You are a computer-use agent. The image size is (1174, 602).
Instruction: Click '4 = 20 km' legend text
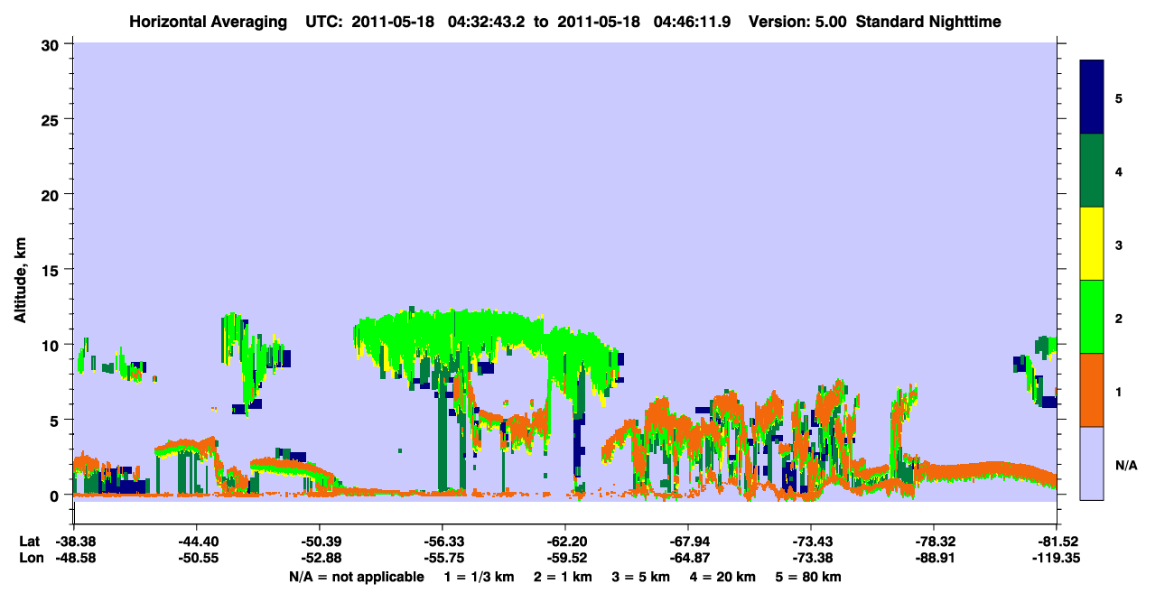[x=724, y=576]
